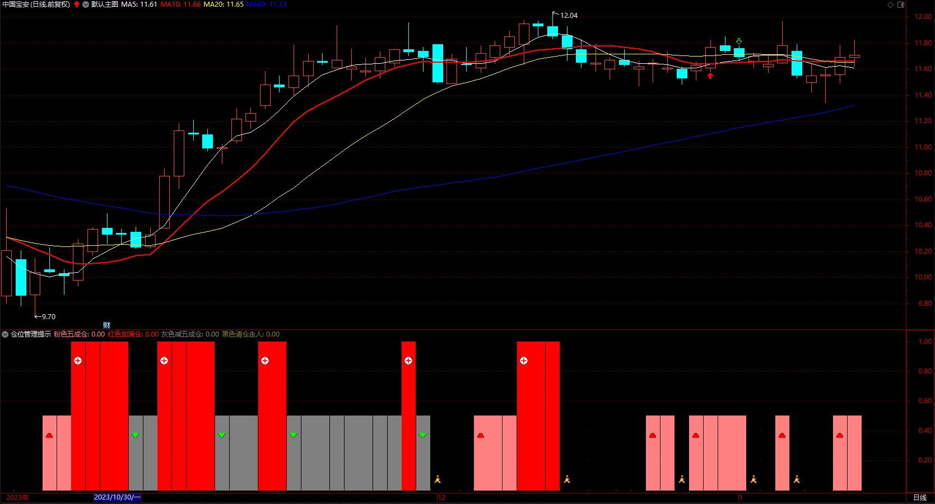Screen dimensions: 935x504
Task: Click the green sell arrow above January candle
Action: coord(739,41)
